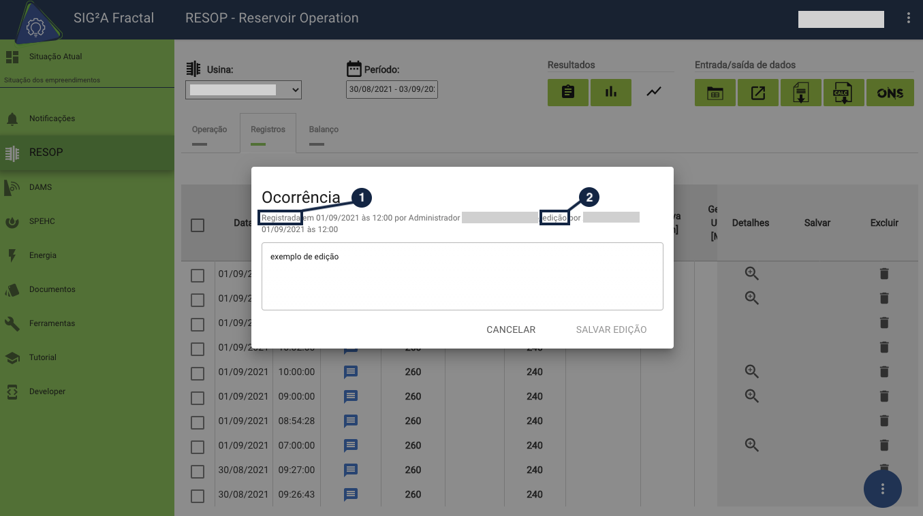The width and height of the screenshot is (923, 516).
Task: Click the CALC download icon
Action: point(843,93)
